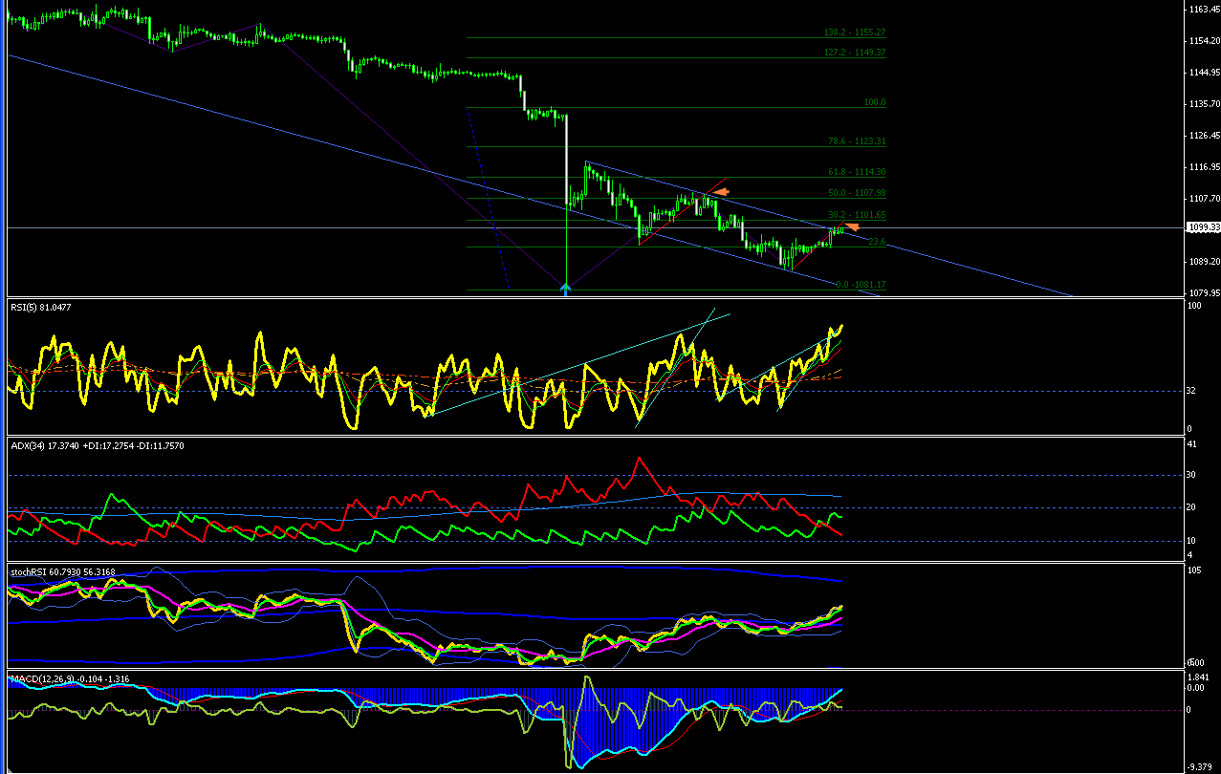1221x774 pixels.
Task: Select the blue up arrow at the price chart bottom
Action: 565,289
